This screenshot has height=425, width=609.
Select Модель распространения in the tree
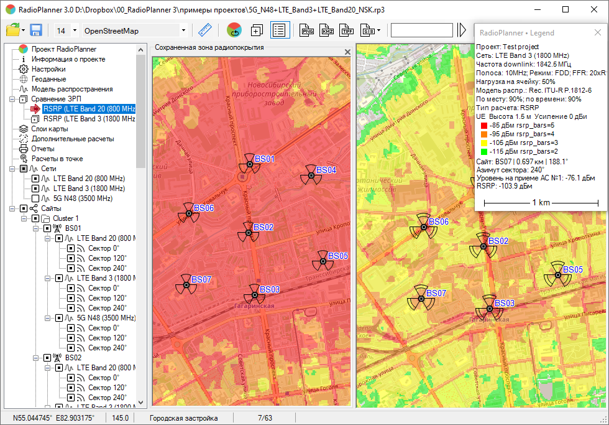click(72, 89)
